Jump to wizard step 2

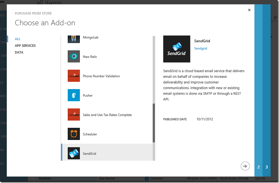point(258,167)
